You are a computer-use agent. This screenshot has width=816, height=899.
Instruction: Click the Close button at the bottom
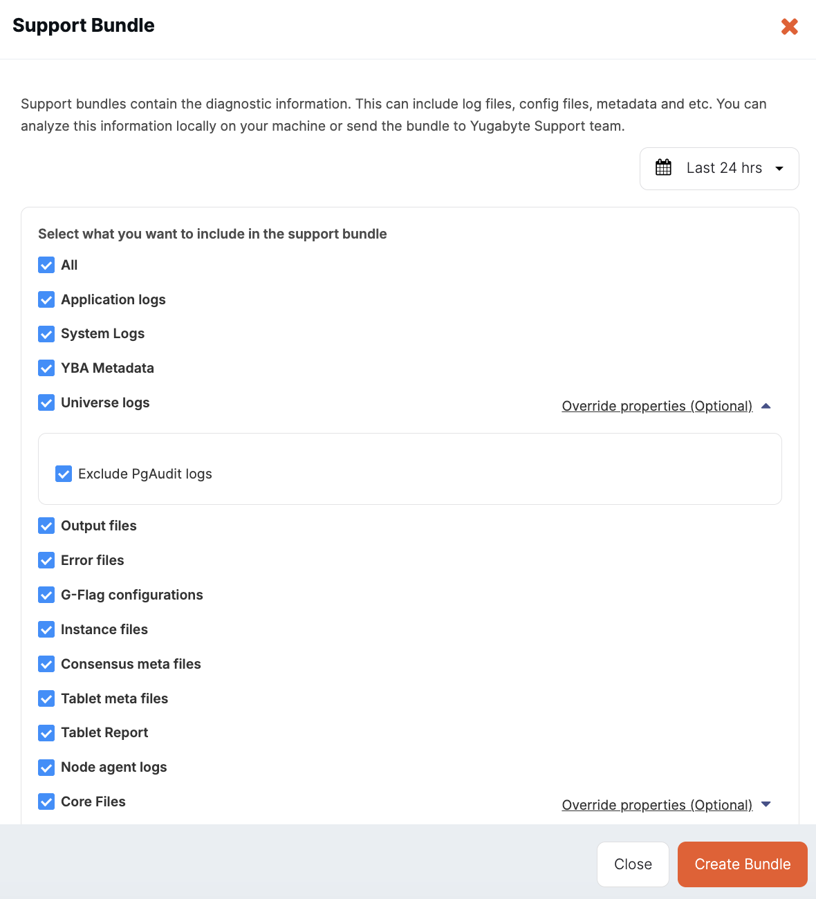tap(632, 864)
